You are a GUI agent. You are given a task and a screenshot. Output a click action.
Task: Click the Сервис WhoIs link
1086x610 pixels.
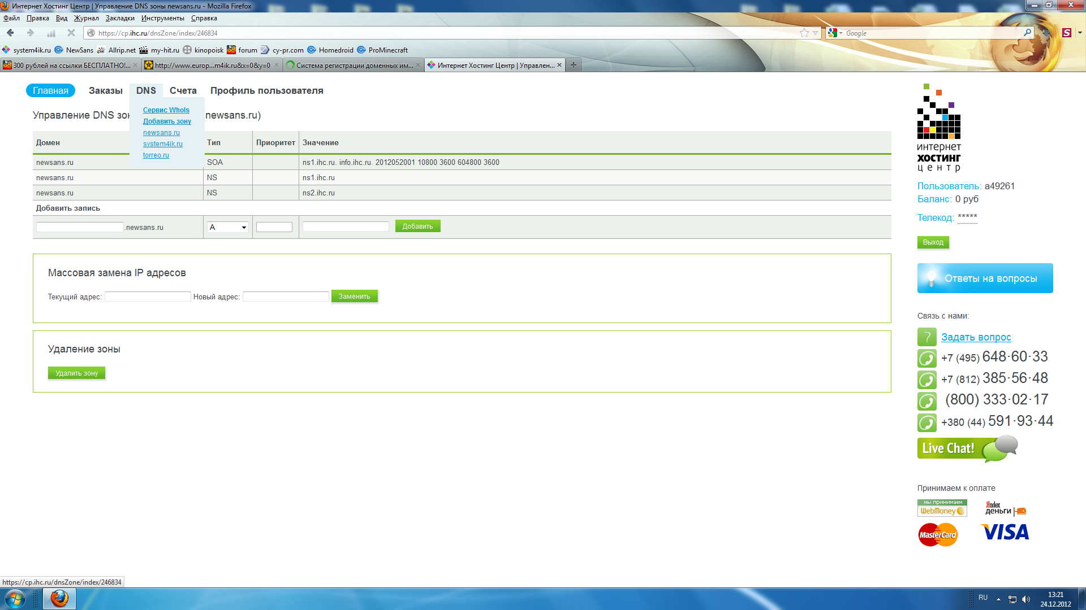click(166, 110)
